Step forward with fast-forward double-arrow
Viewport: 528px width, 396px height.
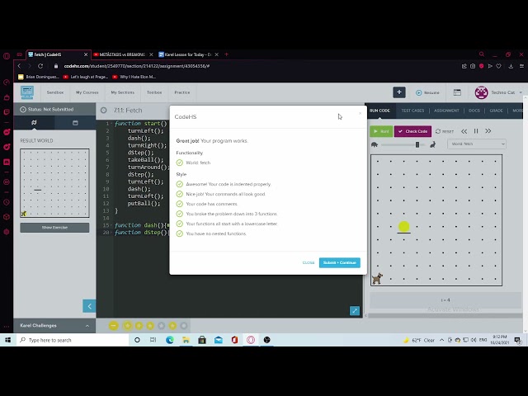488,131
